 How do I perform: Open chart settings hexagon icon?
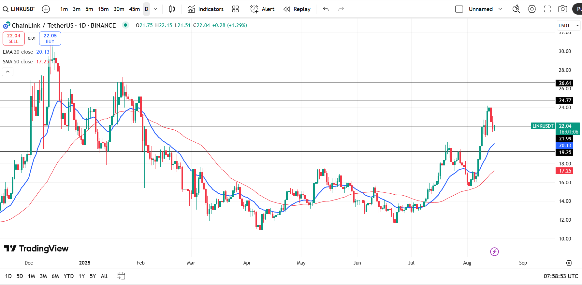point(532,9)
